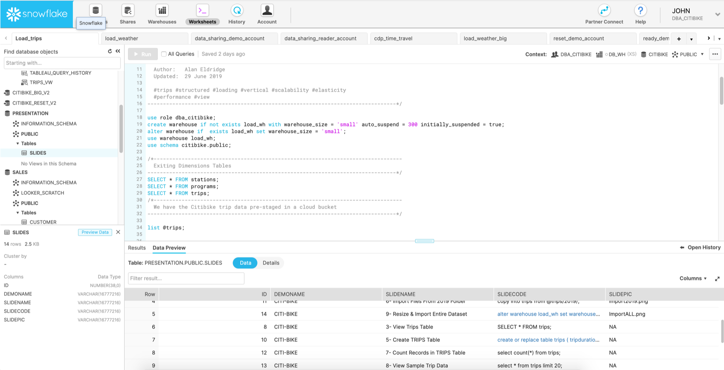Viewport: 724px width, 370px height.
Task: Collapse the Tables node under PRESENTATION PUBLIC
Action: coord(17,143)
